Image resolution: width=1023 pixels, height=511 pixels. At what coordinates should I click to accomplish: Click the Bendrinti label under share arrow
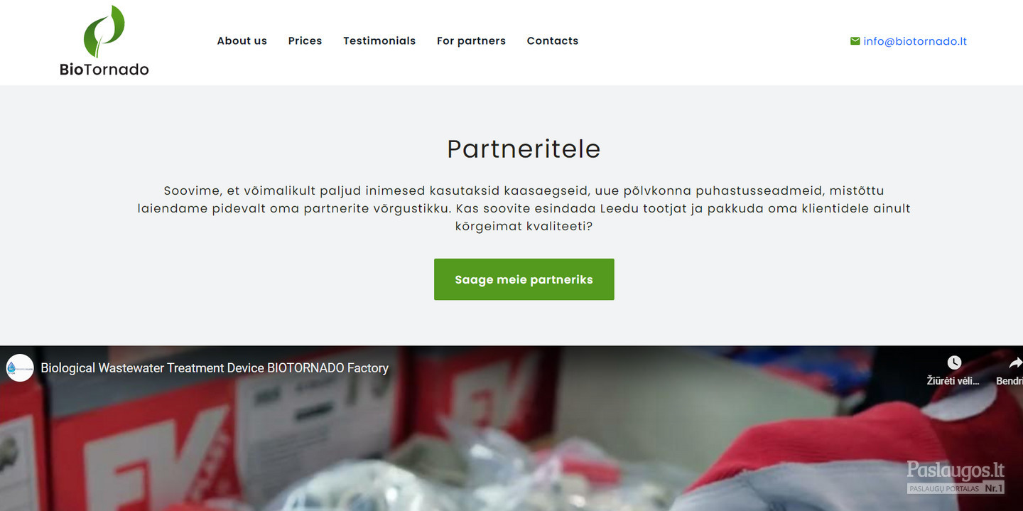pyautogui.click(x=1010, y=381)
